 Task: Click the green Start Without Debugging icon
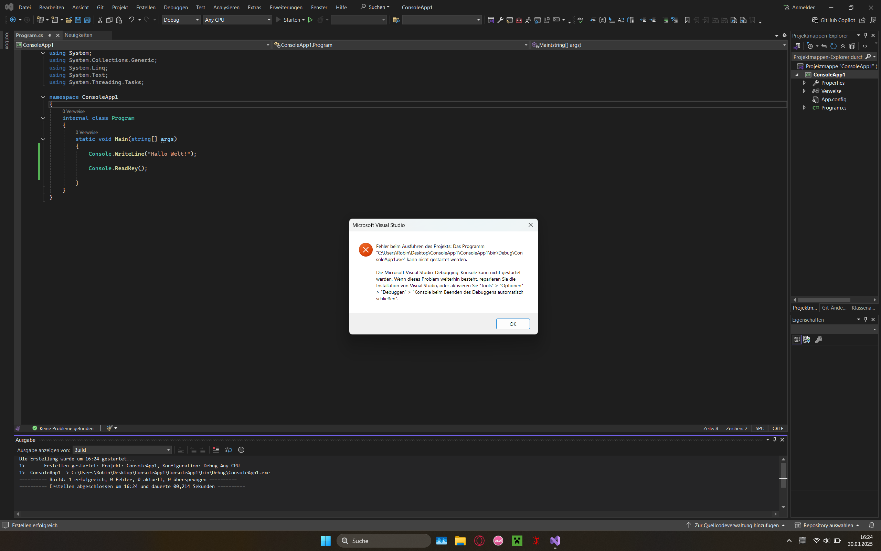310,20
